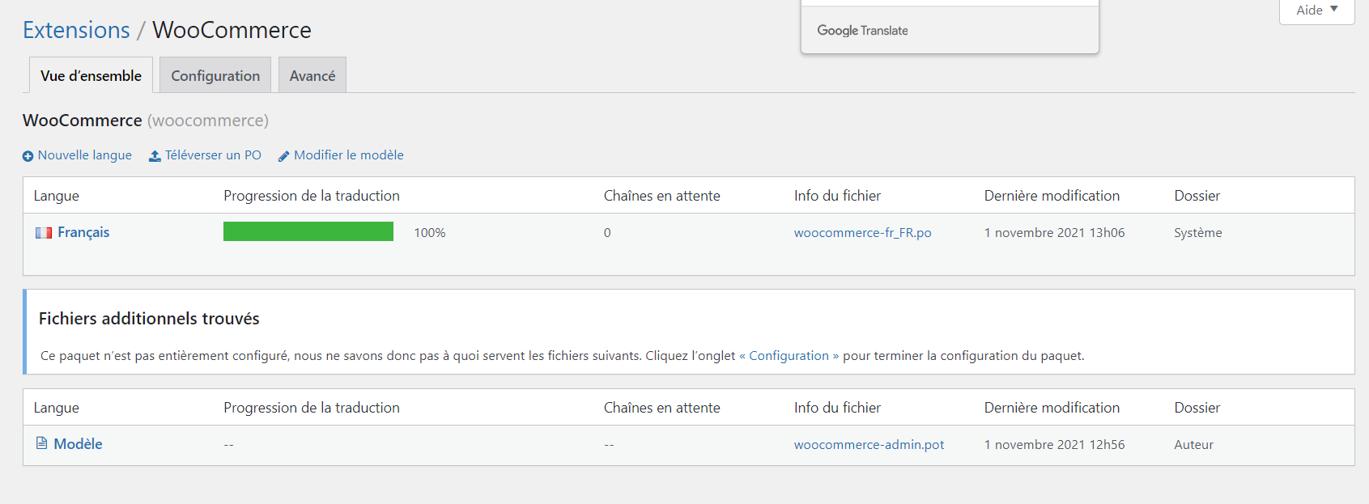Click the green translation progress bar
Viewport: 1369px width, 504px height.
click(x=308, y=231)
